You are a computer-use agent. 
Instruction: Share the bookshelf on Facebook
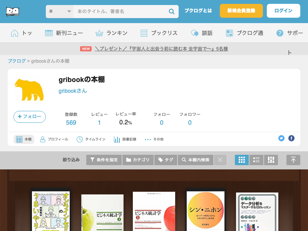pos(291,138)
